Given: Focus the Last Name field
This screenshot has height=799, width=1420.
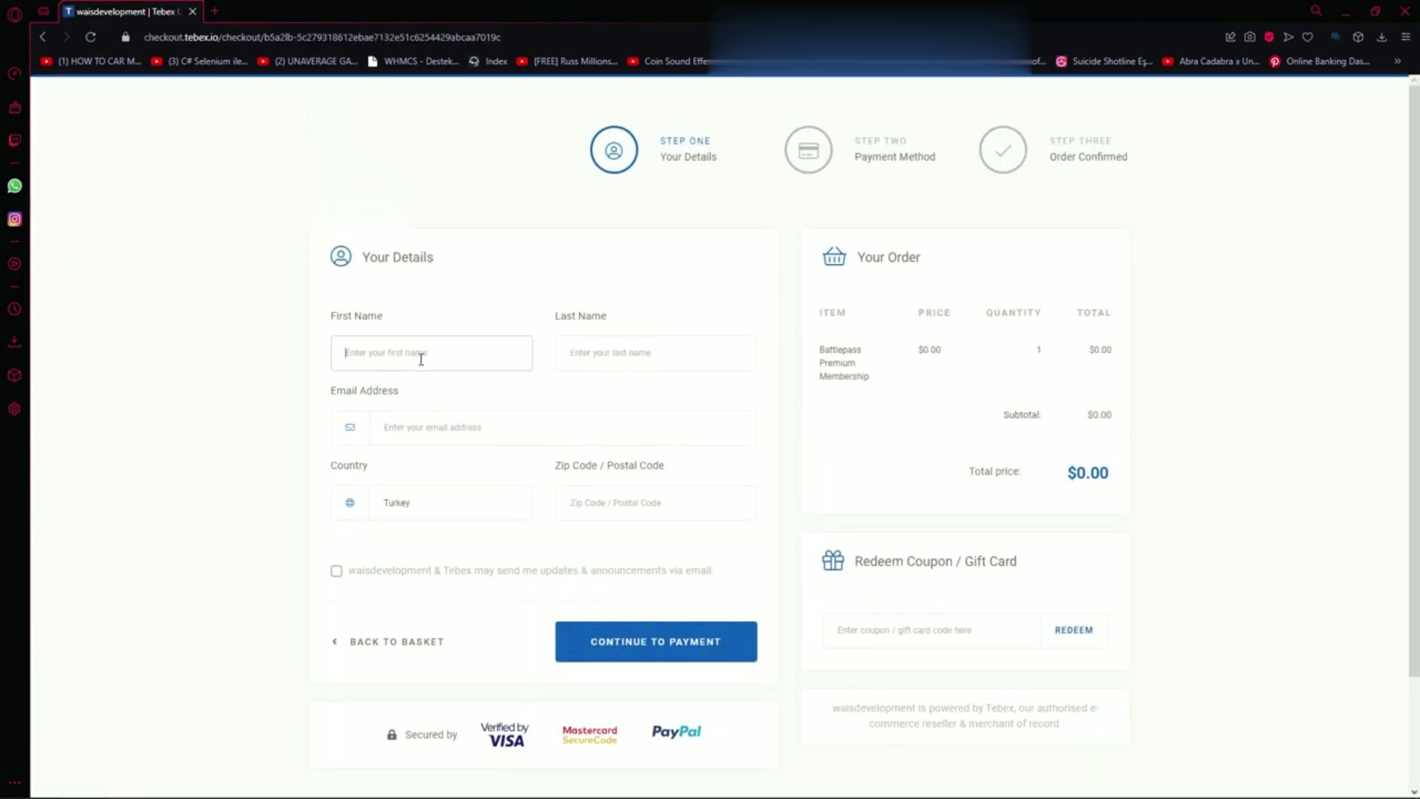Looking at the screenshot, I should point(656,353).
